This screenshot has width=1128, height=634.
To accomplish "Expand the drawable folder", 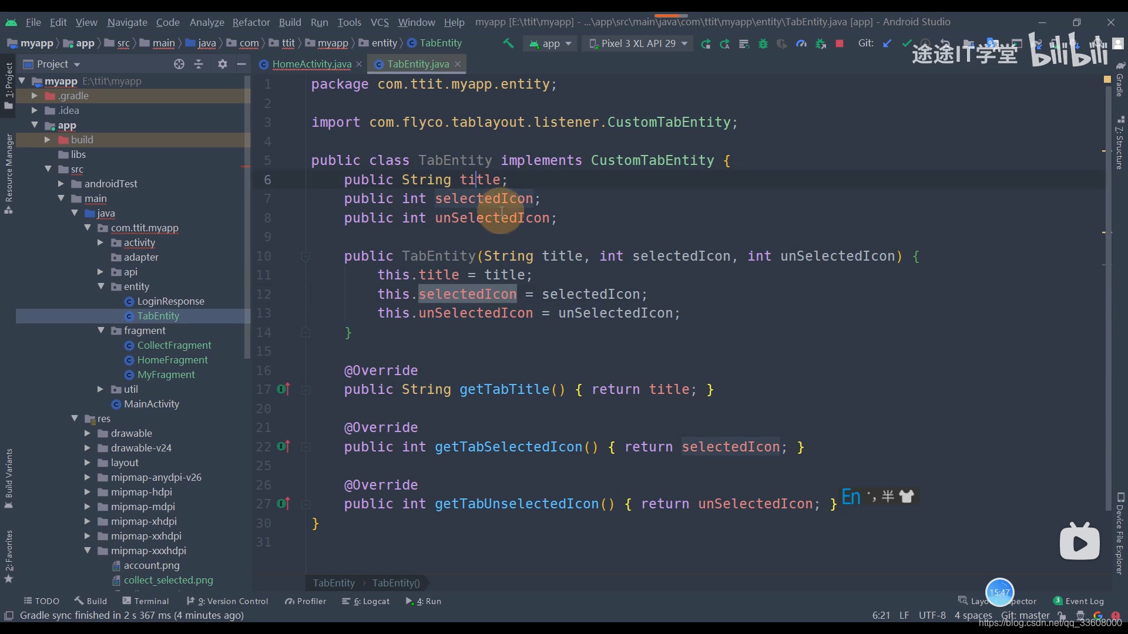I will pos(87,433).
